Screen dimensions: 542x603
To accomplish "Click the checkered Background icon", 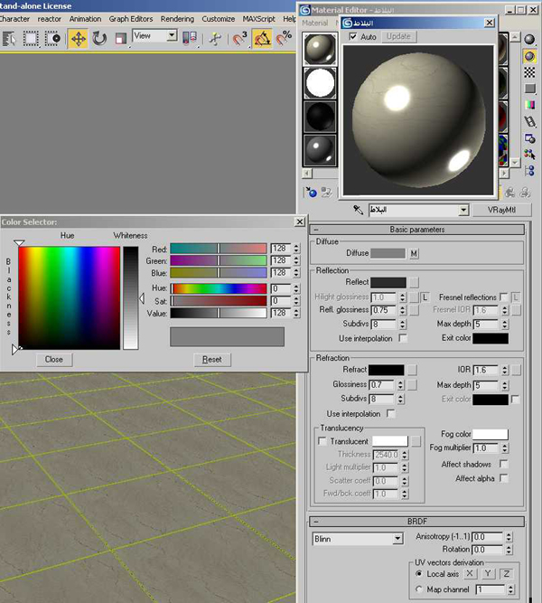I will (x=530, y=72).
